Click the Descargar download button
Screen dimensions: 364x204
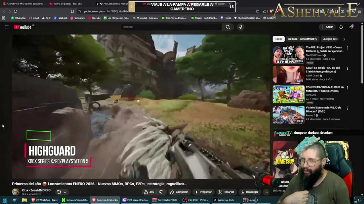coord(250,192)
